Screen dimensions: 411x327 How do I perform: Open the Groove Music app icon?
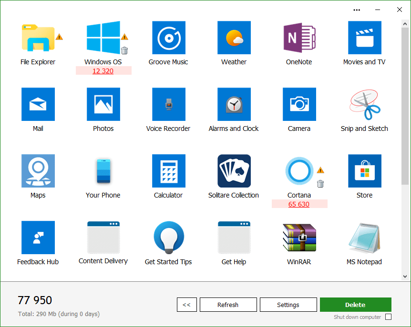[x=168, y=38]
